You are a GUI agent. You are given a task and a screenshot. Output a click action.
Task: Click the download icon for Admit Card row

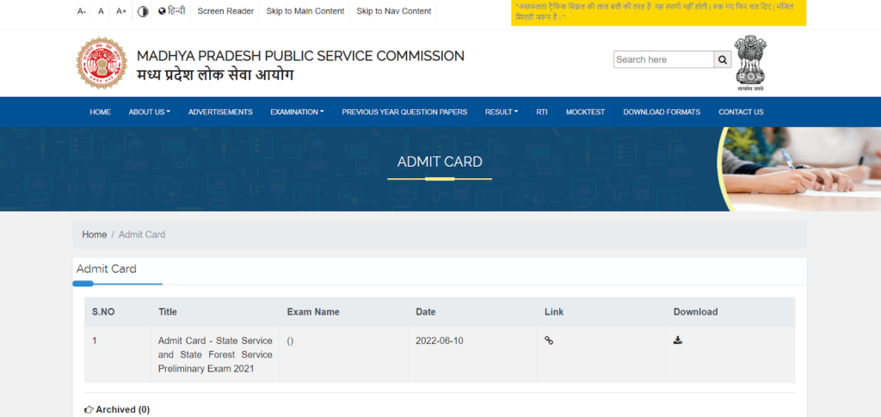tap(678, 340)
